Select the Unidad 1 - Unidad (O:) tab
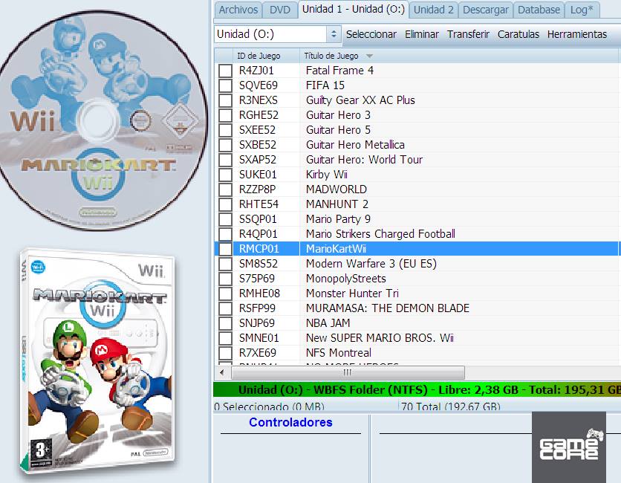 click(x=354, y=9)
